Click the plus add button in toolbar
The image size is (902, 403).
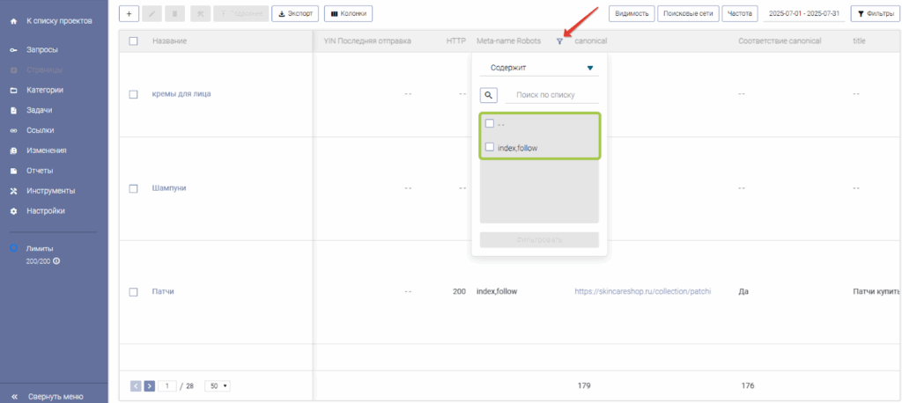[x=129, y=13]
